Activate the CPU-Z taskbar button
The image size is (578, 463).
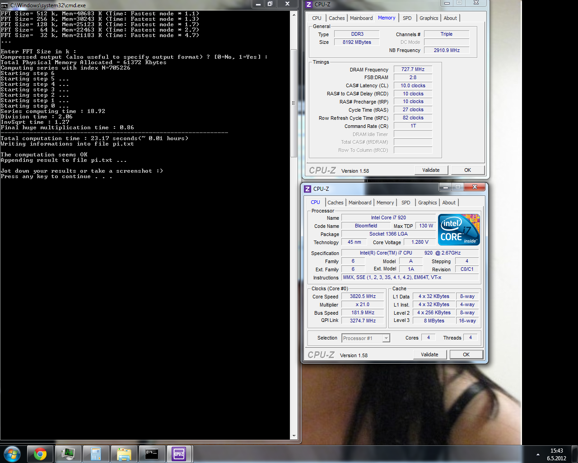click(179, 454)
